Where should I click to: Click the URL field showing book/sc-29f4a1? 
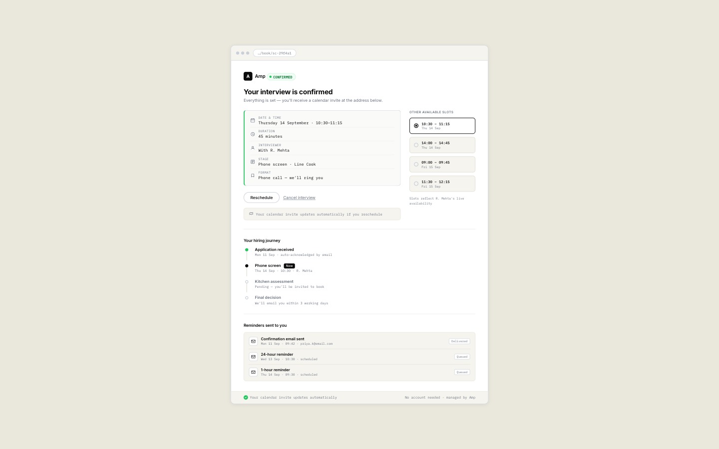click(x=275, y=53)
